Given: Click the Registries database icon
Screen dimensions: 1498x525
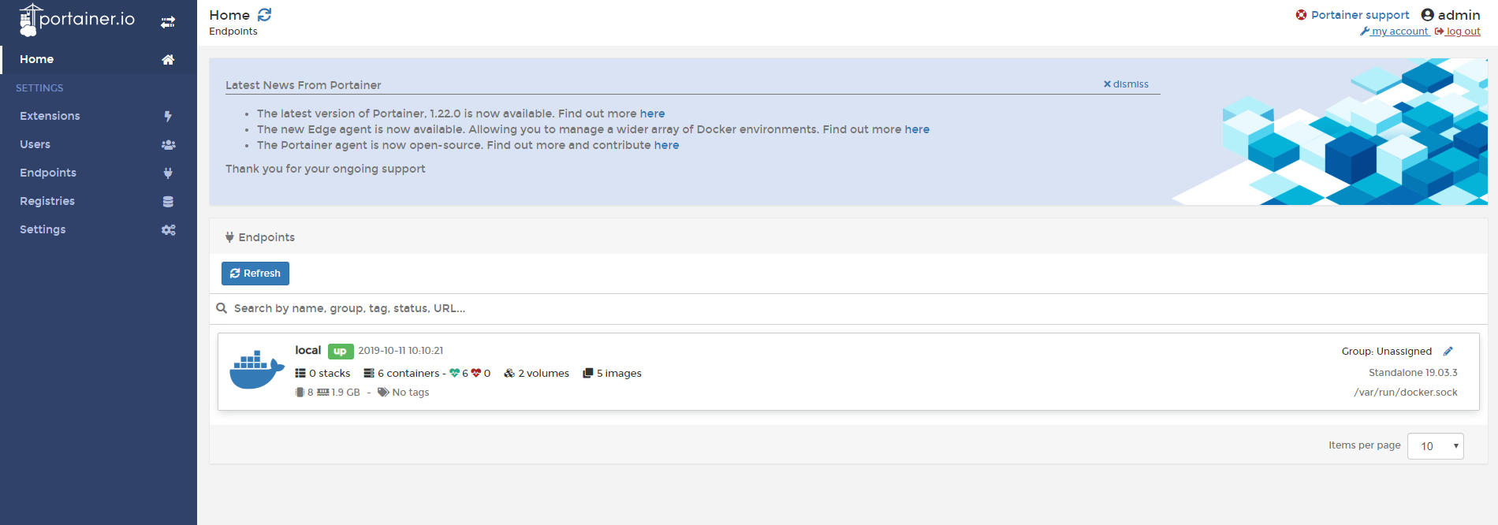Looking at the screenshot, I should click(x=168, y=202).
